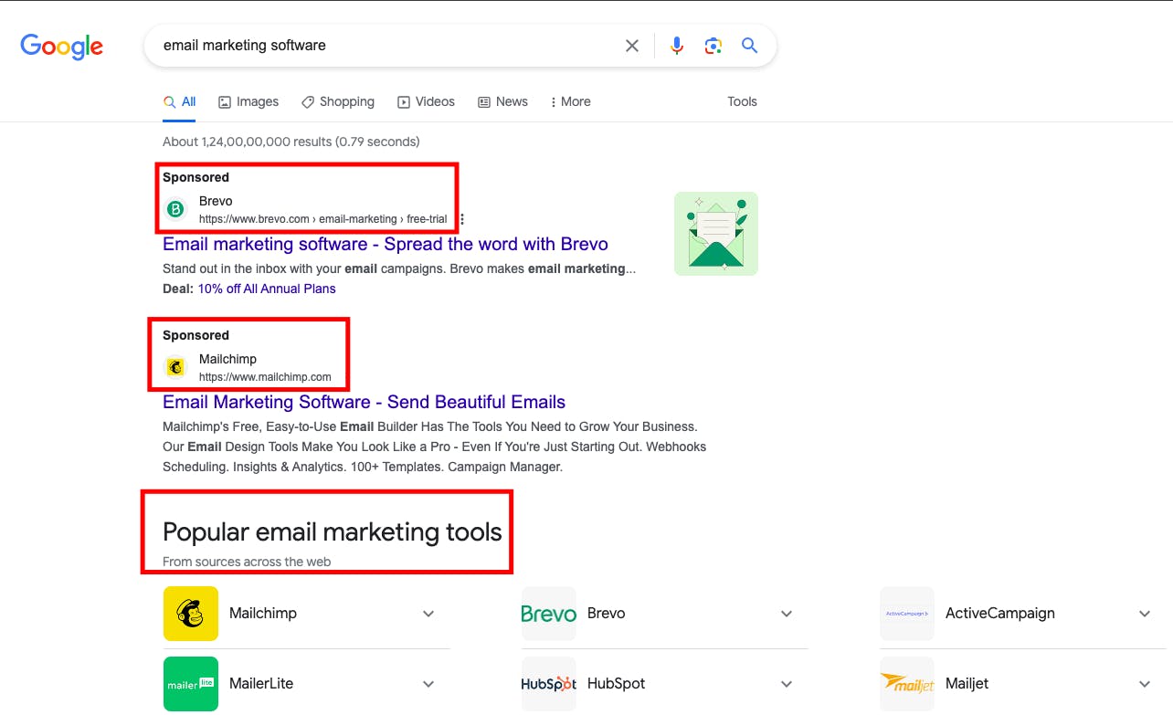Open three-dot options beside Brevo ad
The width and height of the screenshot is (1173, 715).
pos(462,219)
